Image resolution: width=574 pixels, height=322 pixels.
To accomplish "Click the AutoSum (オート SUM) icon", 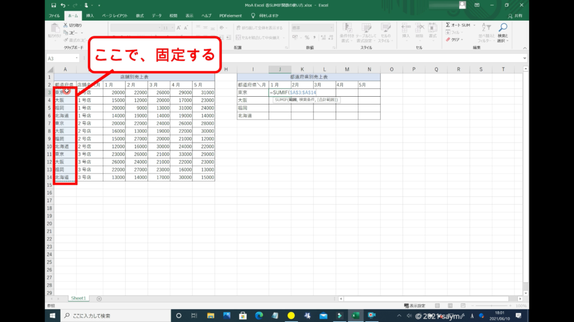I will tap(448, 25).
